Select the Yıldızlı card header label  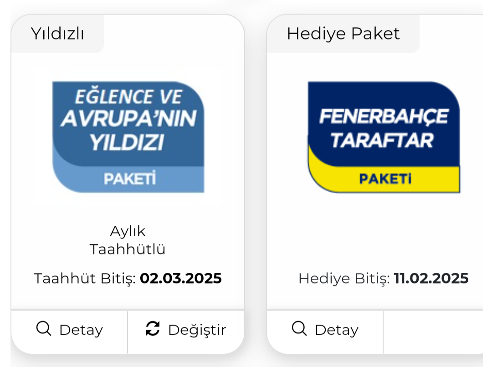point(57,34)
